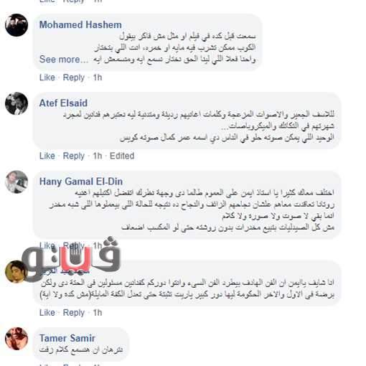Open Atef Elsaid's profile picture
This screenshot has width=366, height=366.
tap(17, 103)
